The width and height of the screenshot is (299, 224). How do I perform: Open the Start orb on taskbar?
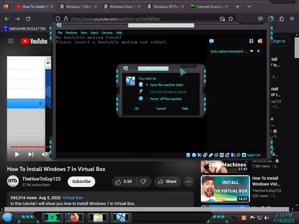8,218
